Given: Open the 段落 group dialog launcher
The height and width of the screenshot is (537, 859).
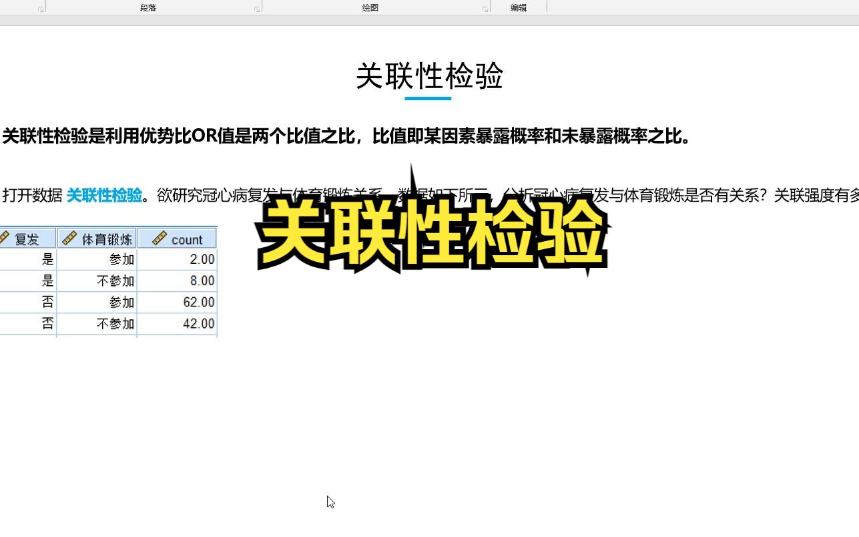Looking at the screenshot, I should pyautogui.click(x=257, y=9).
